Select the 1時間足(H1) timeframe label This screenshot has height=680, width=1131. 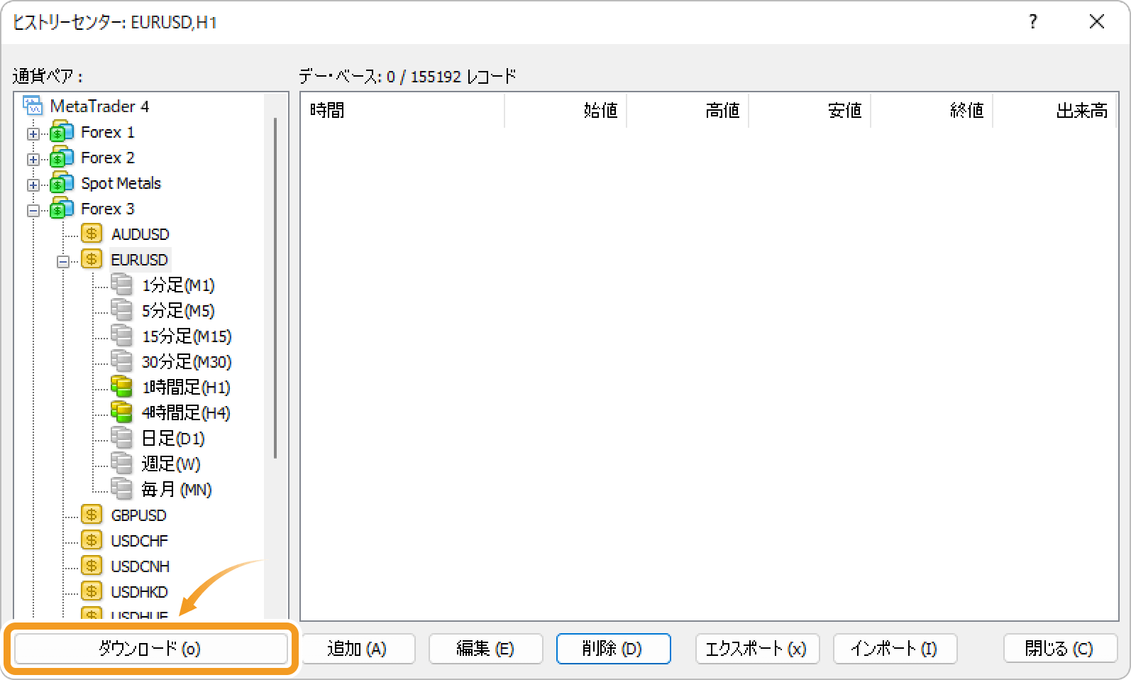(x=186, y=388)
